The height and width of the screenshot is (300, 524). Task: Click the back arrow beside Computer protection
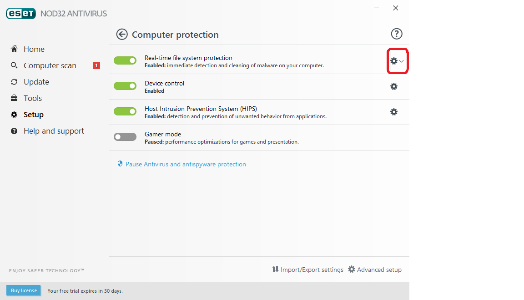coord(121,34)
